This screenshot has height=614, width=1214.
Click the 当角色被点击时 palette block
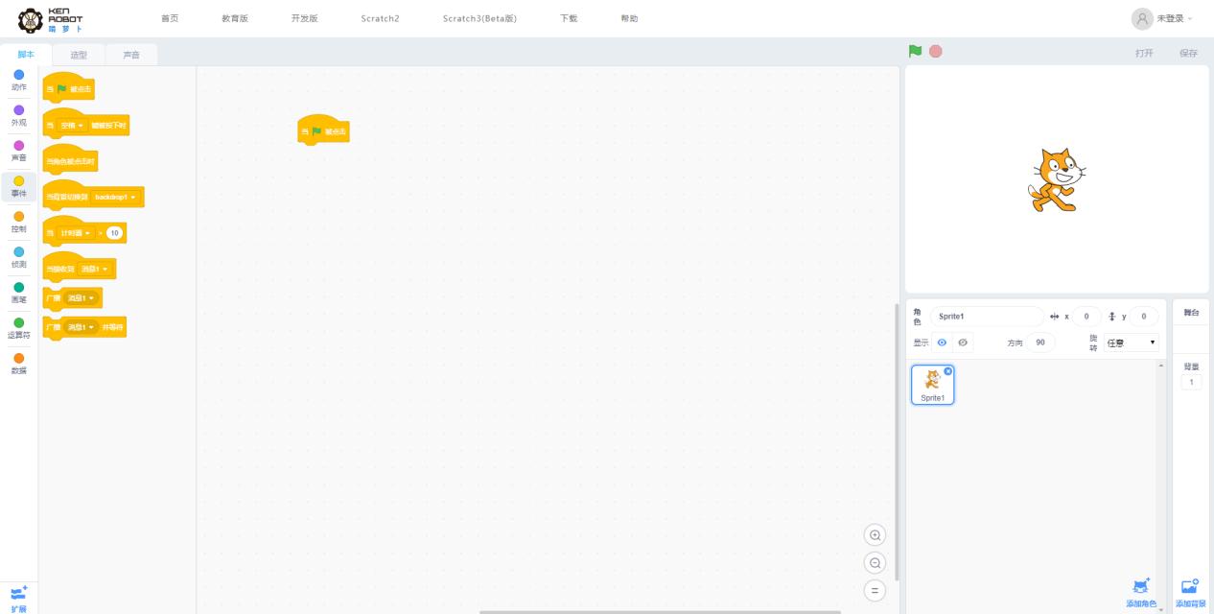tap(70, 161)
